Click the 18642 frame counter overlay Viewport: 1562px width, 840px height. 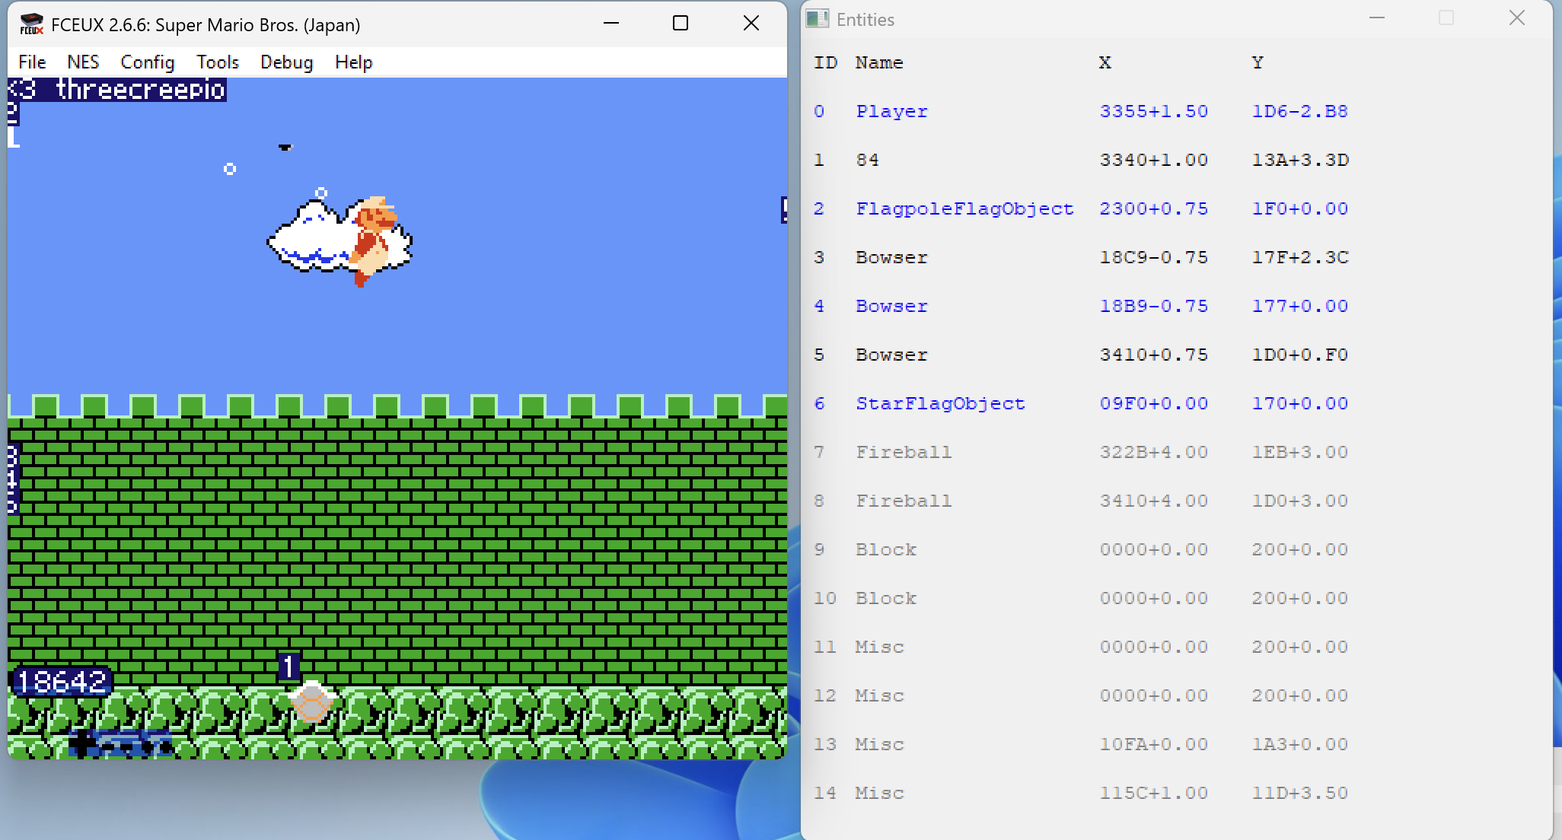(x=62, y=682)
